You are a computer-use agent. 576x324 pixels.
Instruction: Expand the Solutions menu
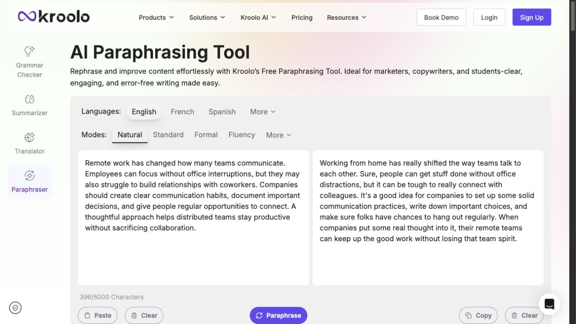[207, 17]
